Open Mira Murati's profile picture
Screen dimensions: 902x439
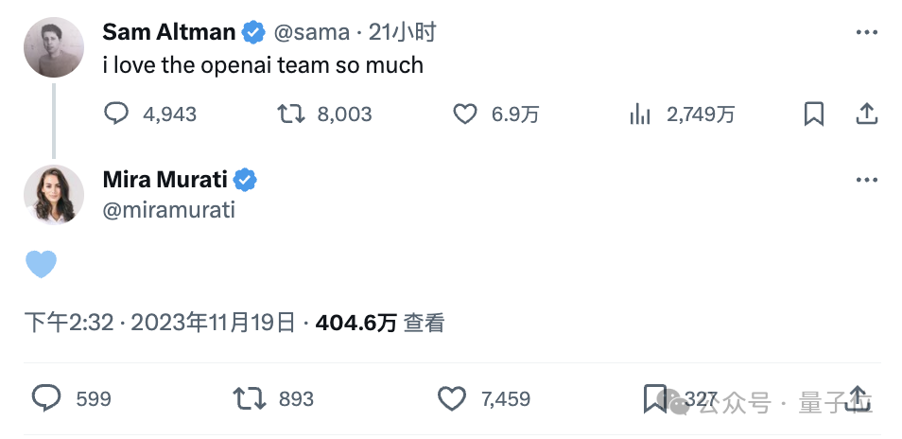click(54, 195)
